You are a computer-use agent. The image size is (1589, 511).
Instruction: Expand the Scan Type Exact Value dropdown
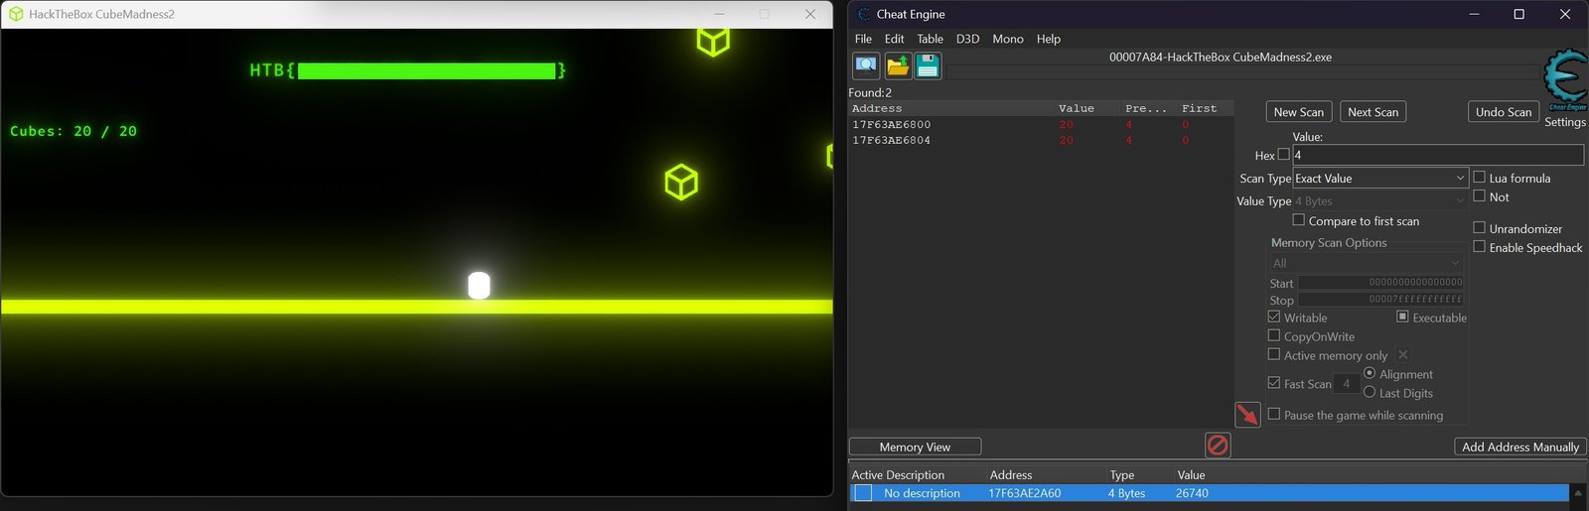click(x=1380, y=179)
